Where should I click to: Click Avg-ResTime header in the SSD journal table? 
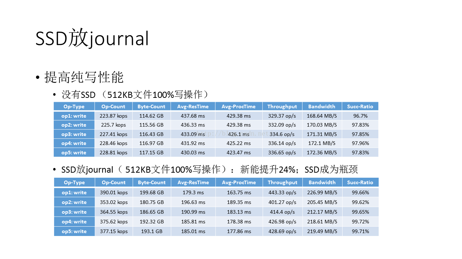tap(193, 182)
